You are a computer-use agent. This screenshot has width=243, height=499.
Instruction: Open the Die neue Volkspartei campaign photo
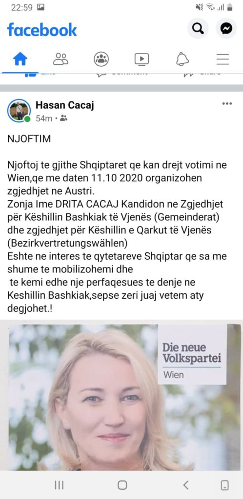[121, 395]
